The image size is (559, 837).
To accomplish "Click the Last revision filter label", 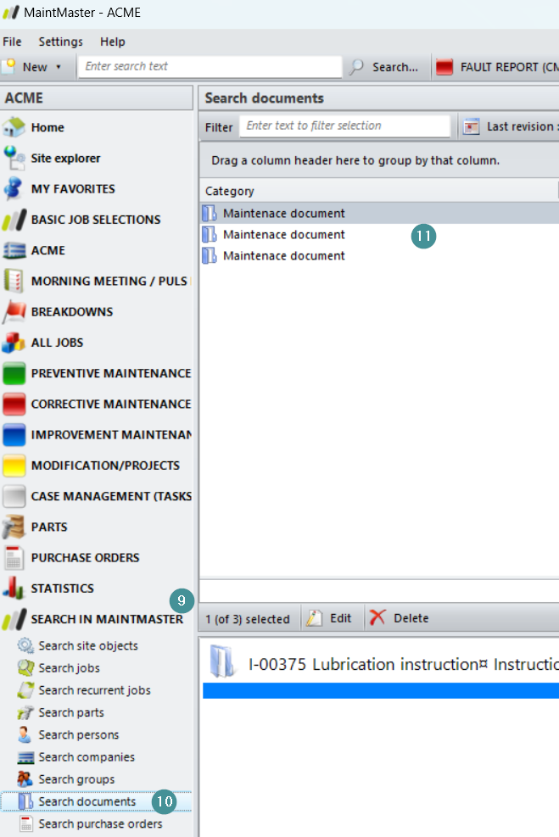I will point(523,126).
